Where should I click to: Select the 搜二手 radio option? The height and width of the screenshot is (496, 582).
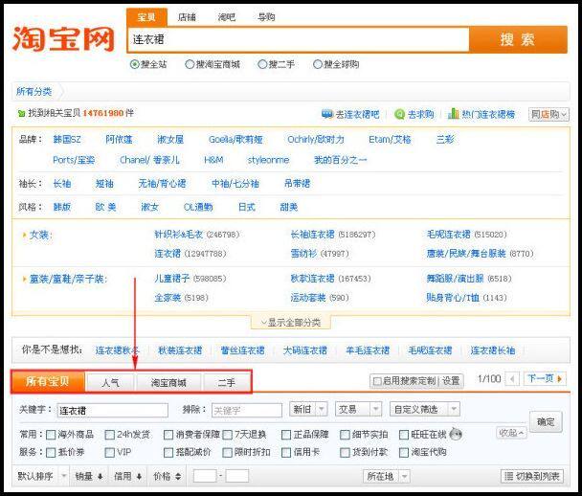262,64
